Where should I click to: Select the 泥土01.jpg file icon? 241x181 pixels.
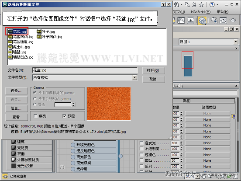click(x=10, y=47)
